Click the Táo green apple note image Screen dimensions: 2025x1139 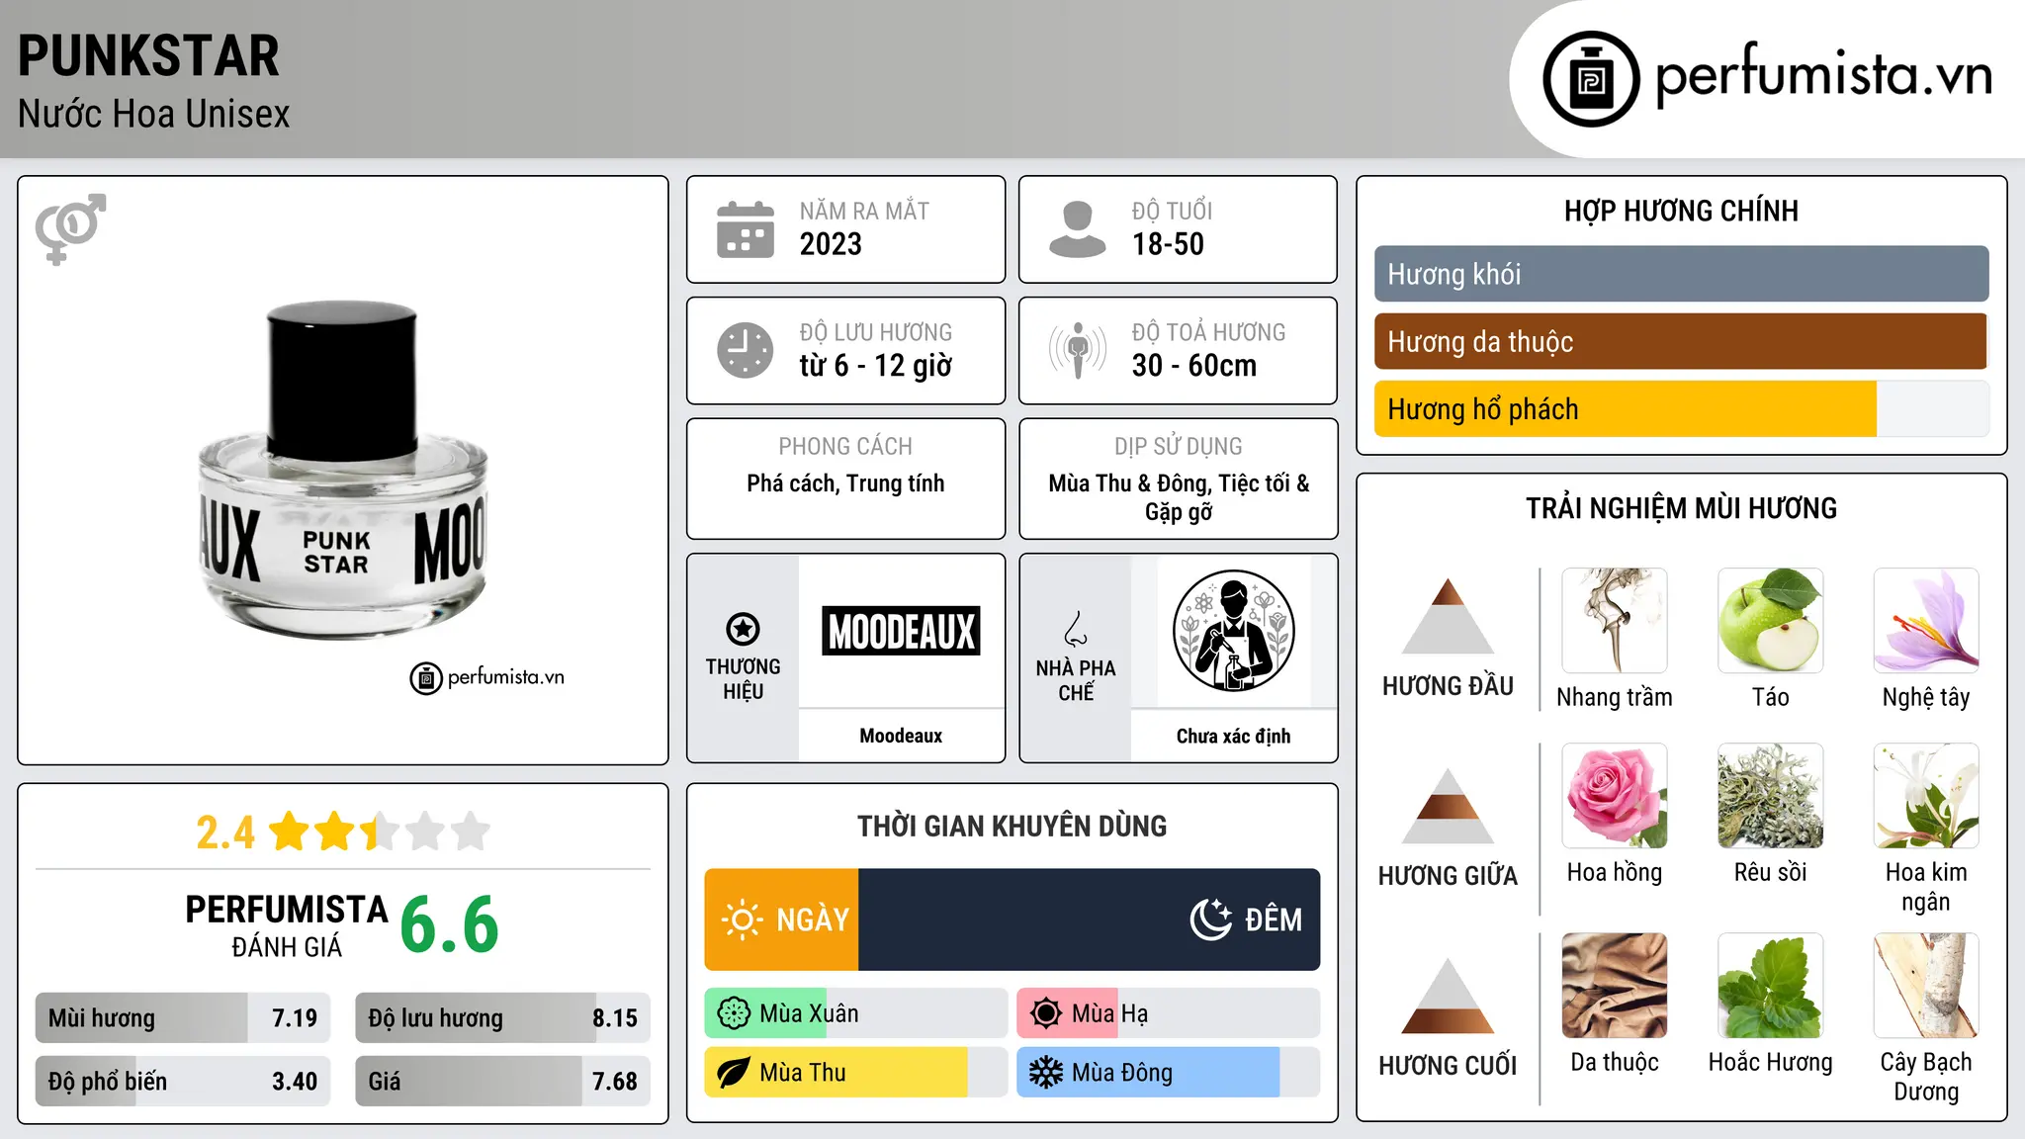click(x=1771, y=621)
